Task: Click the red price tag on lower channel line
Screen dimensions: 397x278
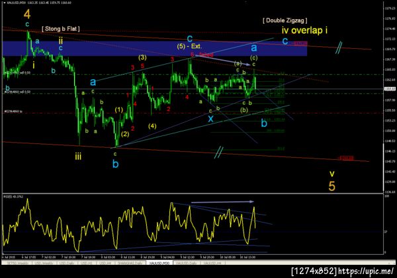Action: [x=346, y=158]
